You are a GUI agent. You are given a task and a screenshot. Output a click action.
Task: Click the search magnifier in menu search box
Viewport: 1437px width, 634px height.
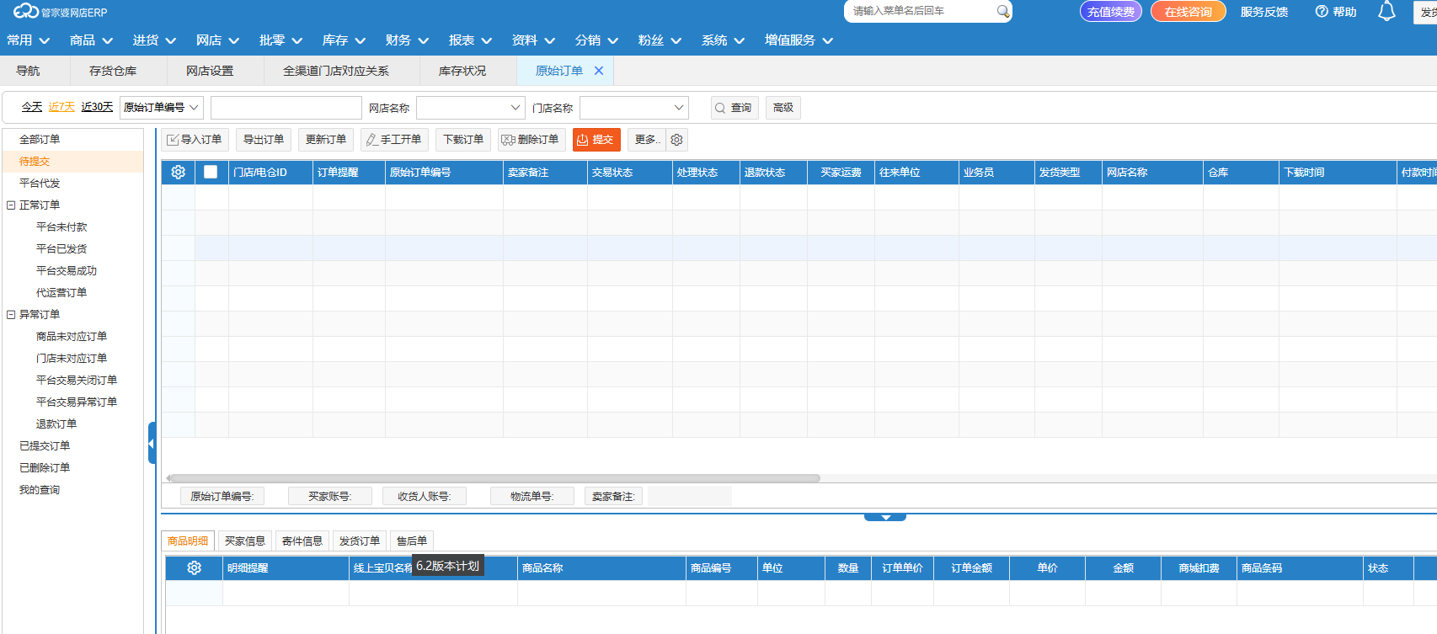pyautogui.click(x=1002, y=12)
